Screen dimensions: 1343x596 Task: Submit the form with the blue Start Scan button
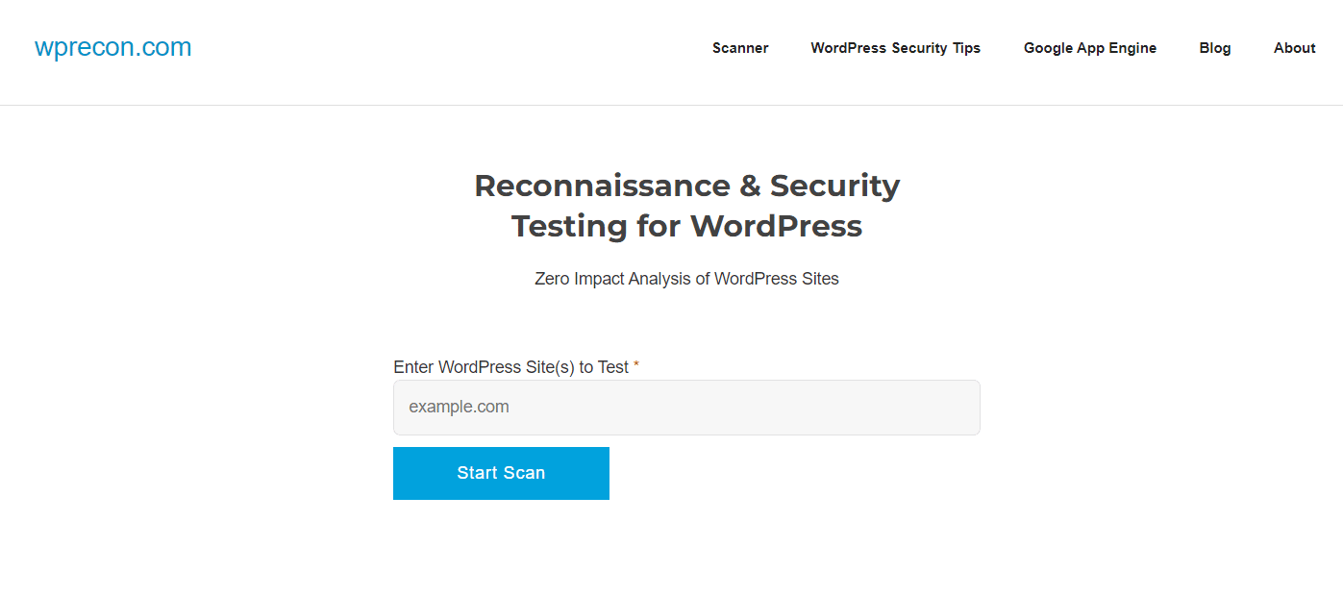pyautogui.click(x=501, y=473)
